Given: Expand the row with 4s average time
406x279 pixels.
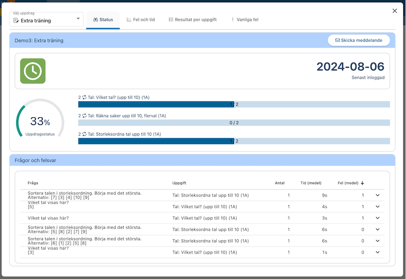Looking at the screenshot, I should point(377,206).
